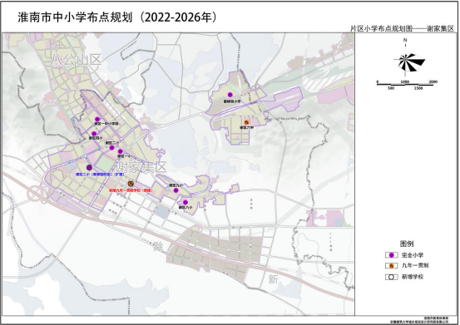Select the 谢区八小 purple marker

click(185, 202)
